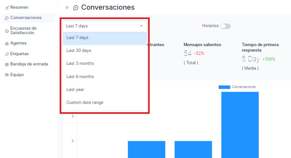
Task: Click the Conversaciones chat bubble sidebar icon
Action: (x=7, y=18)
